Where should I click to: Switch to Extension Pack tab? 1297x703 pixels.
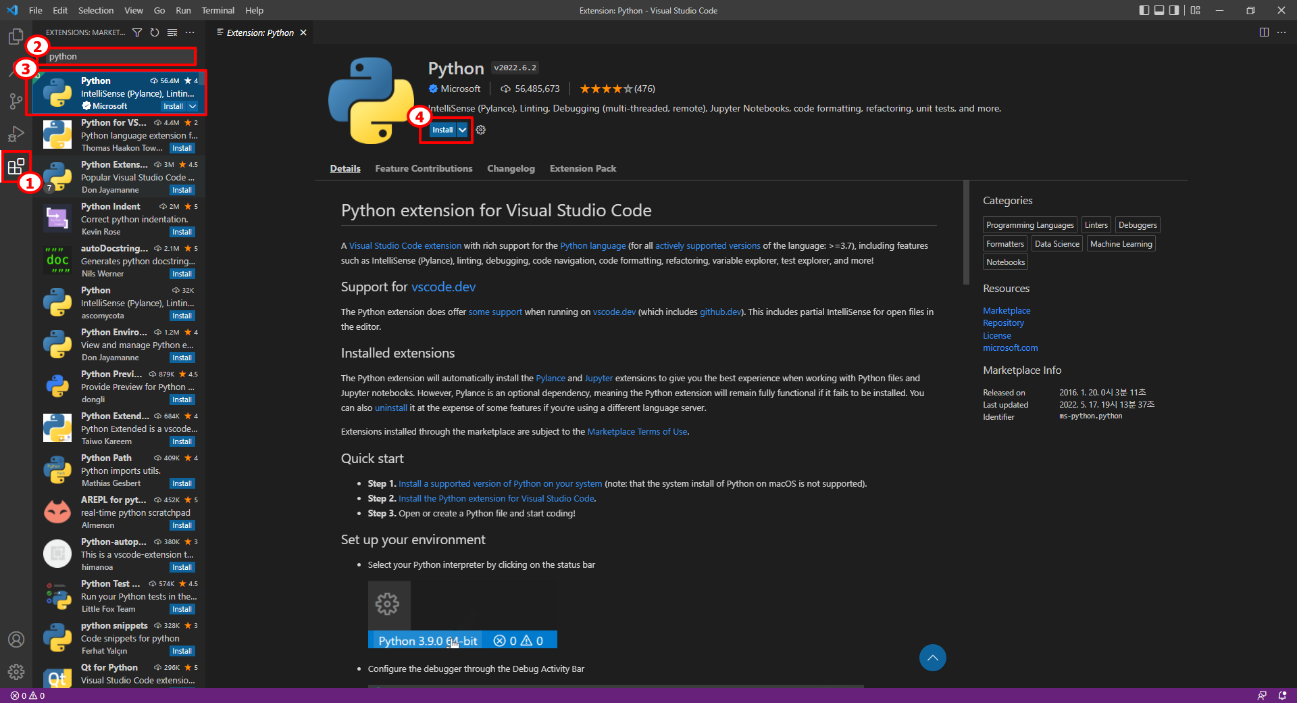583,168
